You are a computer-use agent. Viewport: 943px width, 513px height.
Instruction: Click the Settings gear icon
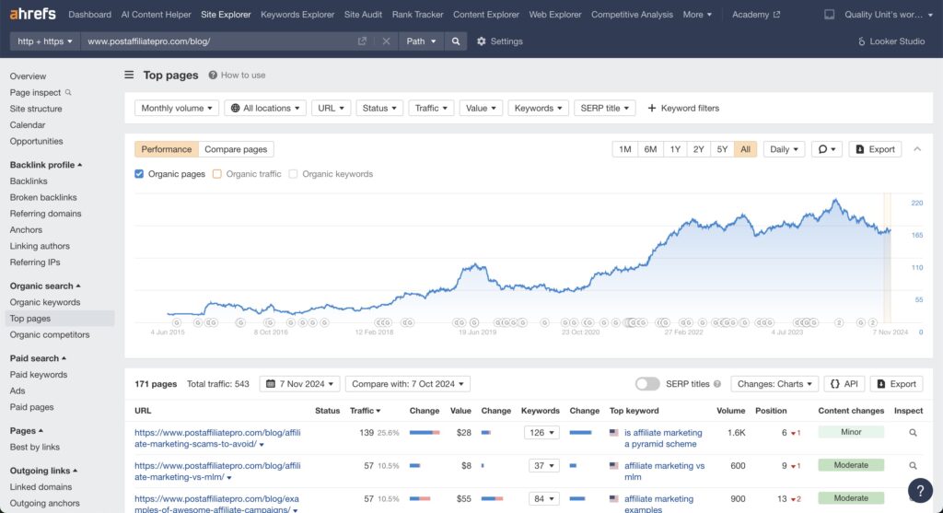coord(481,41)
